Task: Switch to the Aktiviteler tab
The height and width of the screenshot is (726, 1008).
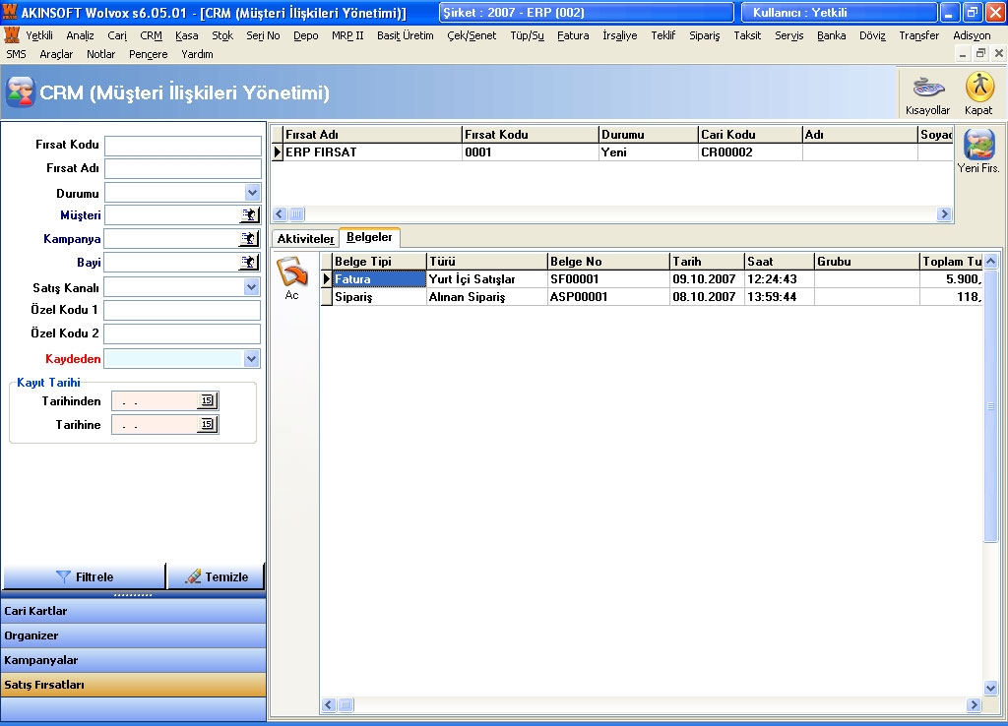Action: coord(305,238)
